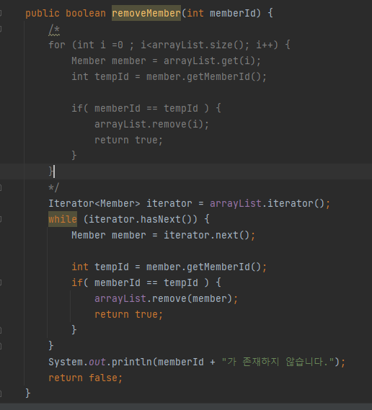Click commented "Member member = arrayList.get(i);" line
Image resolution: width=372 pixels, height=410 pixels.
(166, 61)
